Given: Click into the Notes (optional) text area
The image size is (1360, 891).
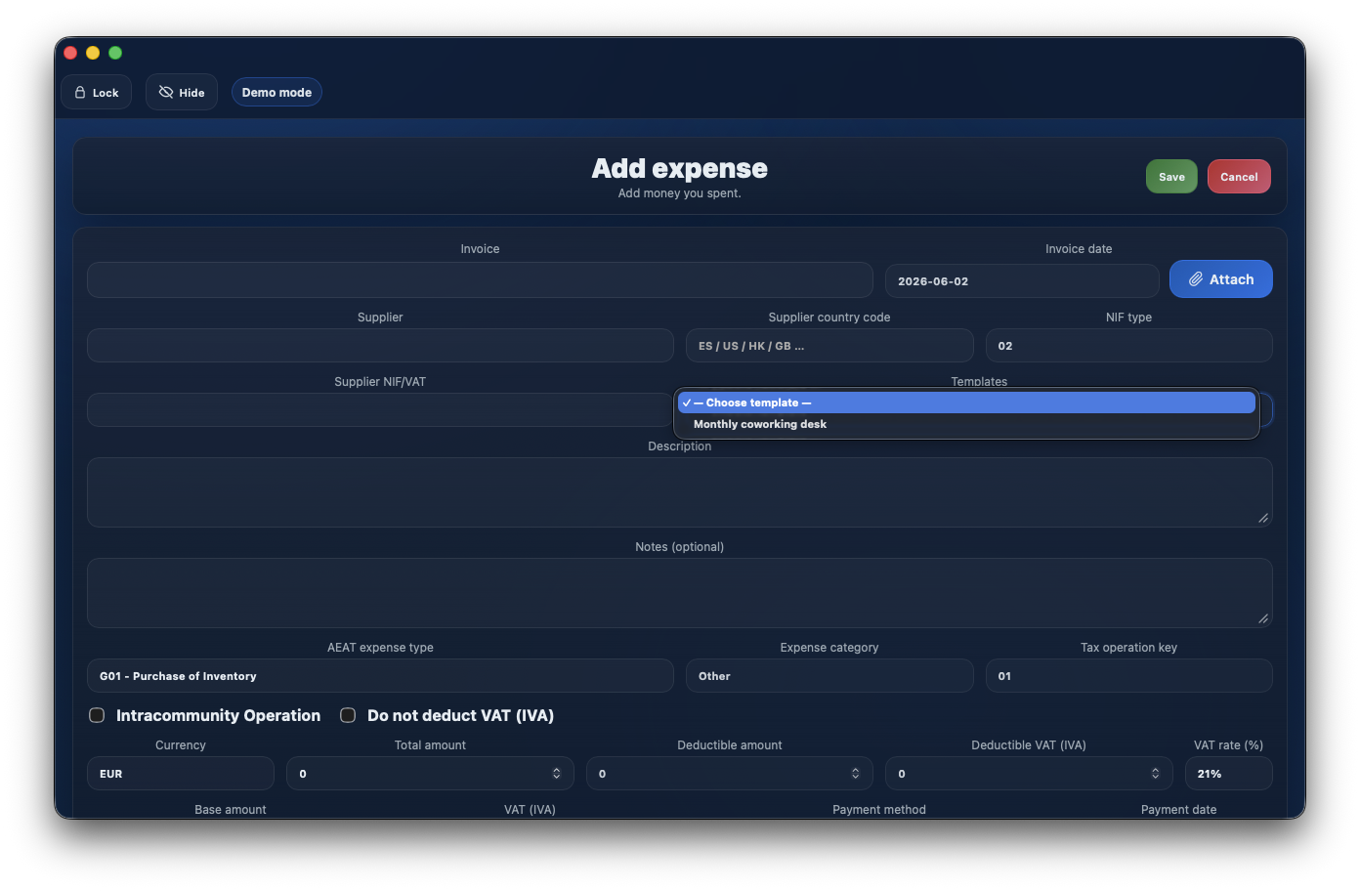Looking at the screenshot, I should coord(680,593).
